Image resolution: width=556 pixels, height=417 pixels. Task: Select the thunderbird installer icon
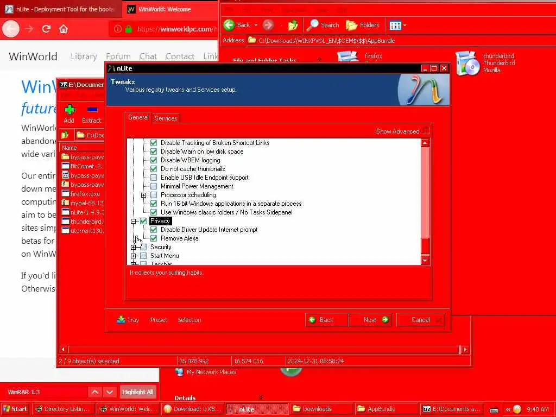point(467,63)
